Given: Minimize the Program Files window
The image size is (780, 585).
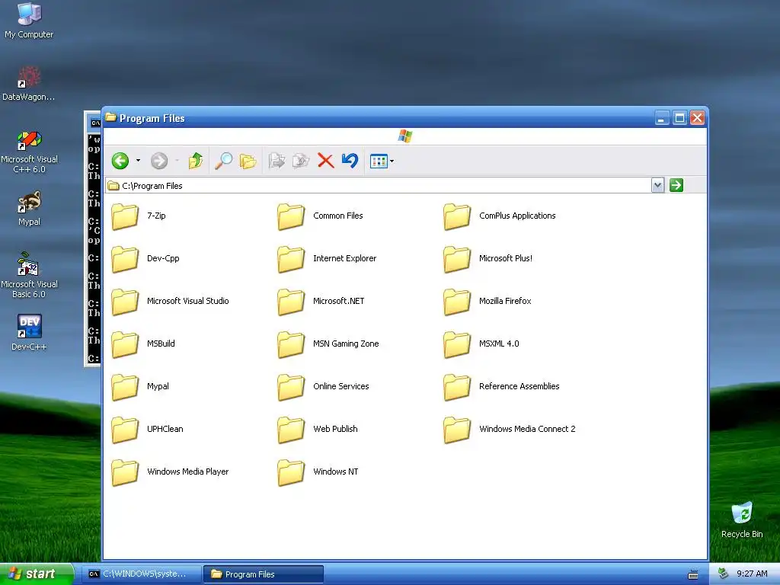Looking at the screenshot, I should click(x=662, y=118).
